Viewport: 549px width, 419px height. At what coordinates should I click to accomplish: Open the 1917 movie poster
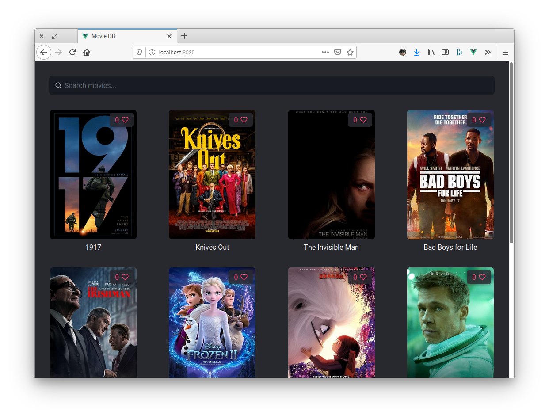click(x=93, y=175)
